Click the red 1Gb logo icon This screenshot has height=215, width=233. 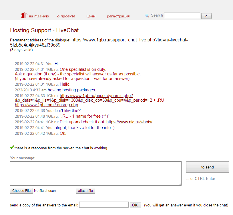24,15
